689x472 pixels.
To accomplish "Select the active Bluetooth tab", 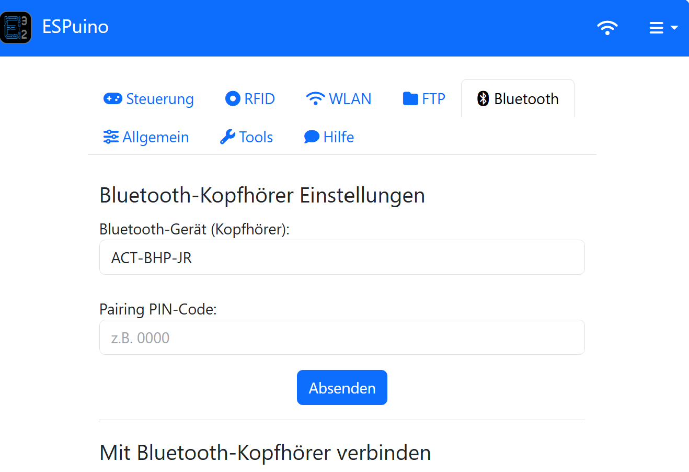I will coord(518,99).
